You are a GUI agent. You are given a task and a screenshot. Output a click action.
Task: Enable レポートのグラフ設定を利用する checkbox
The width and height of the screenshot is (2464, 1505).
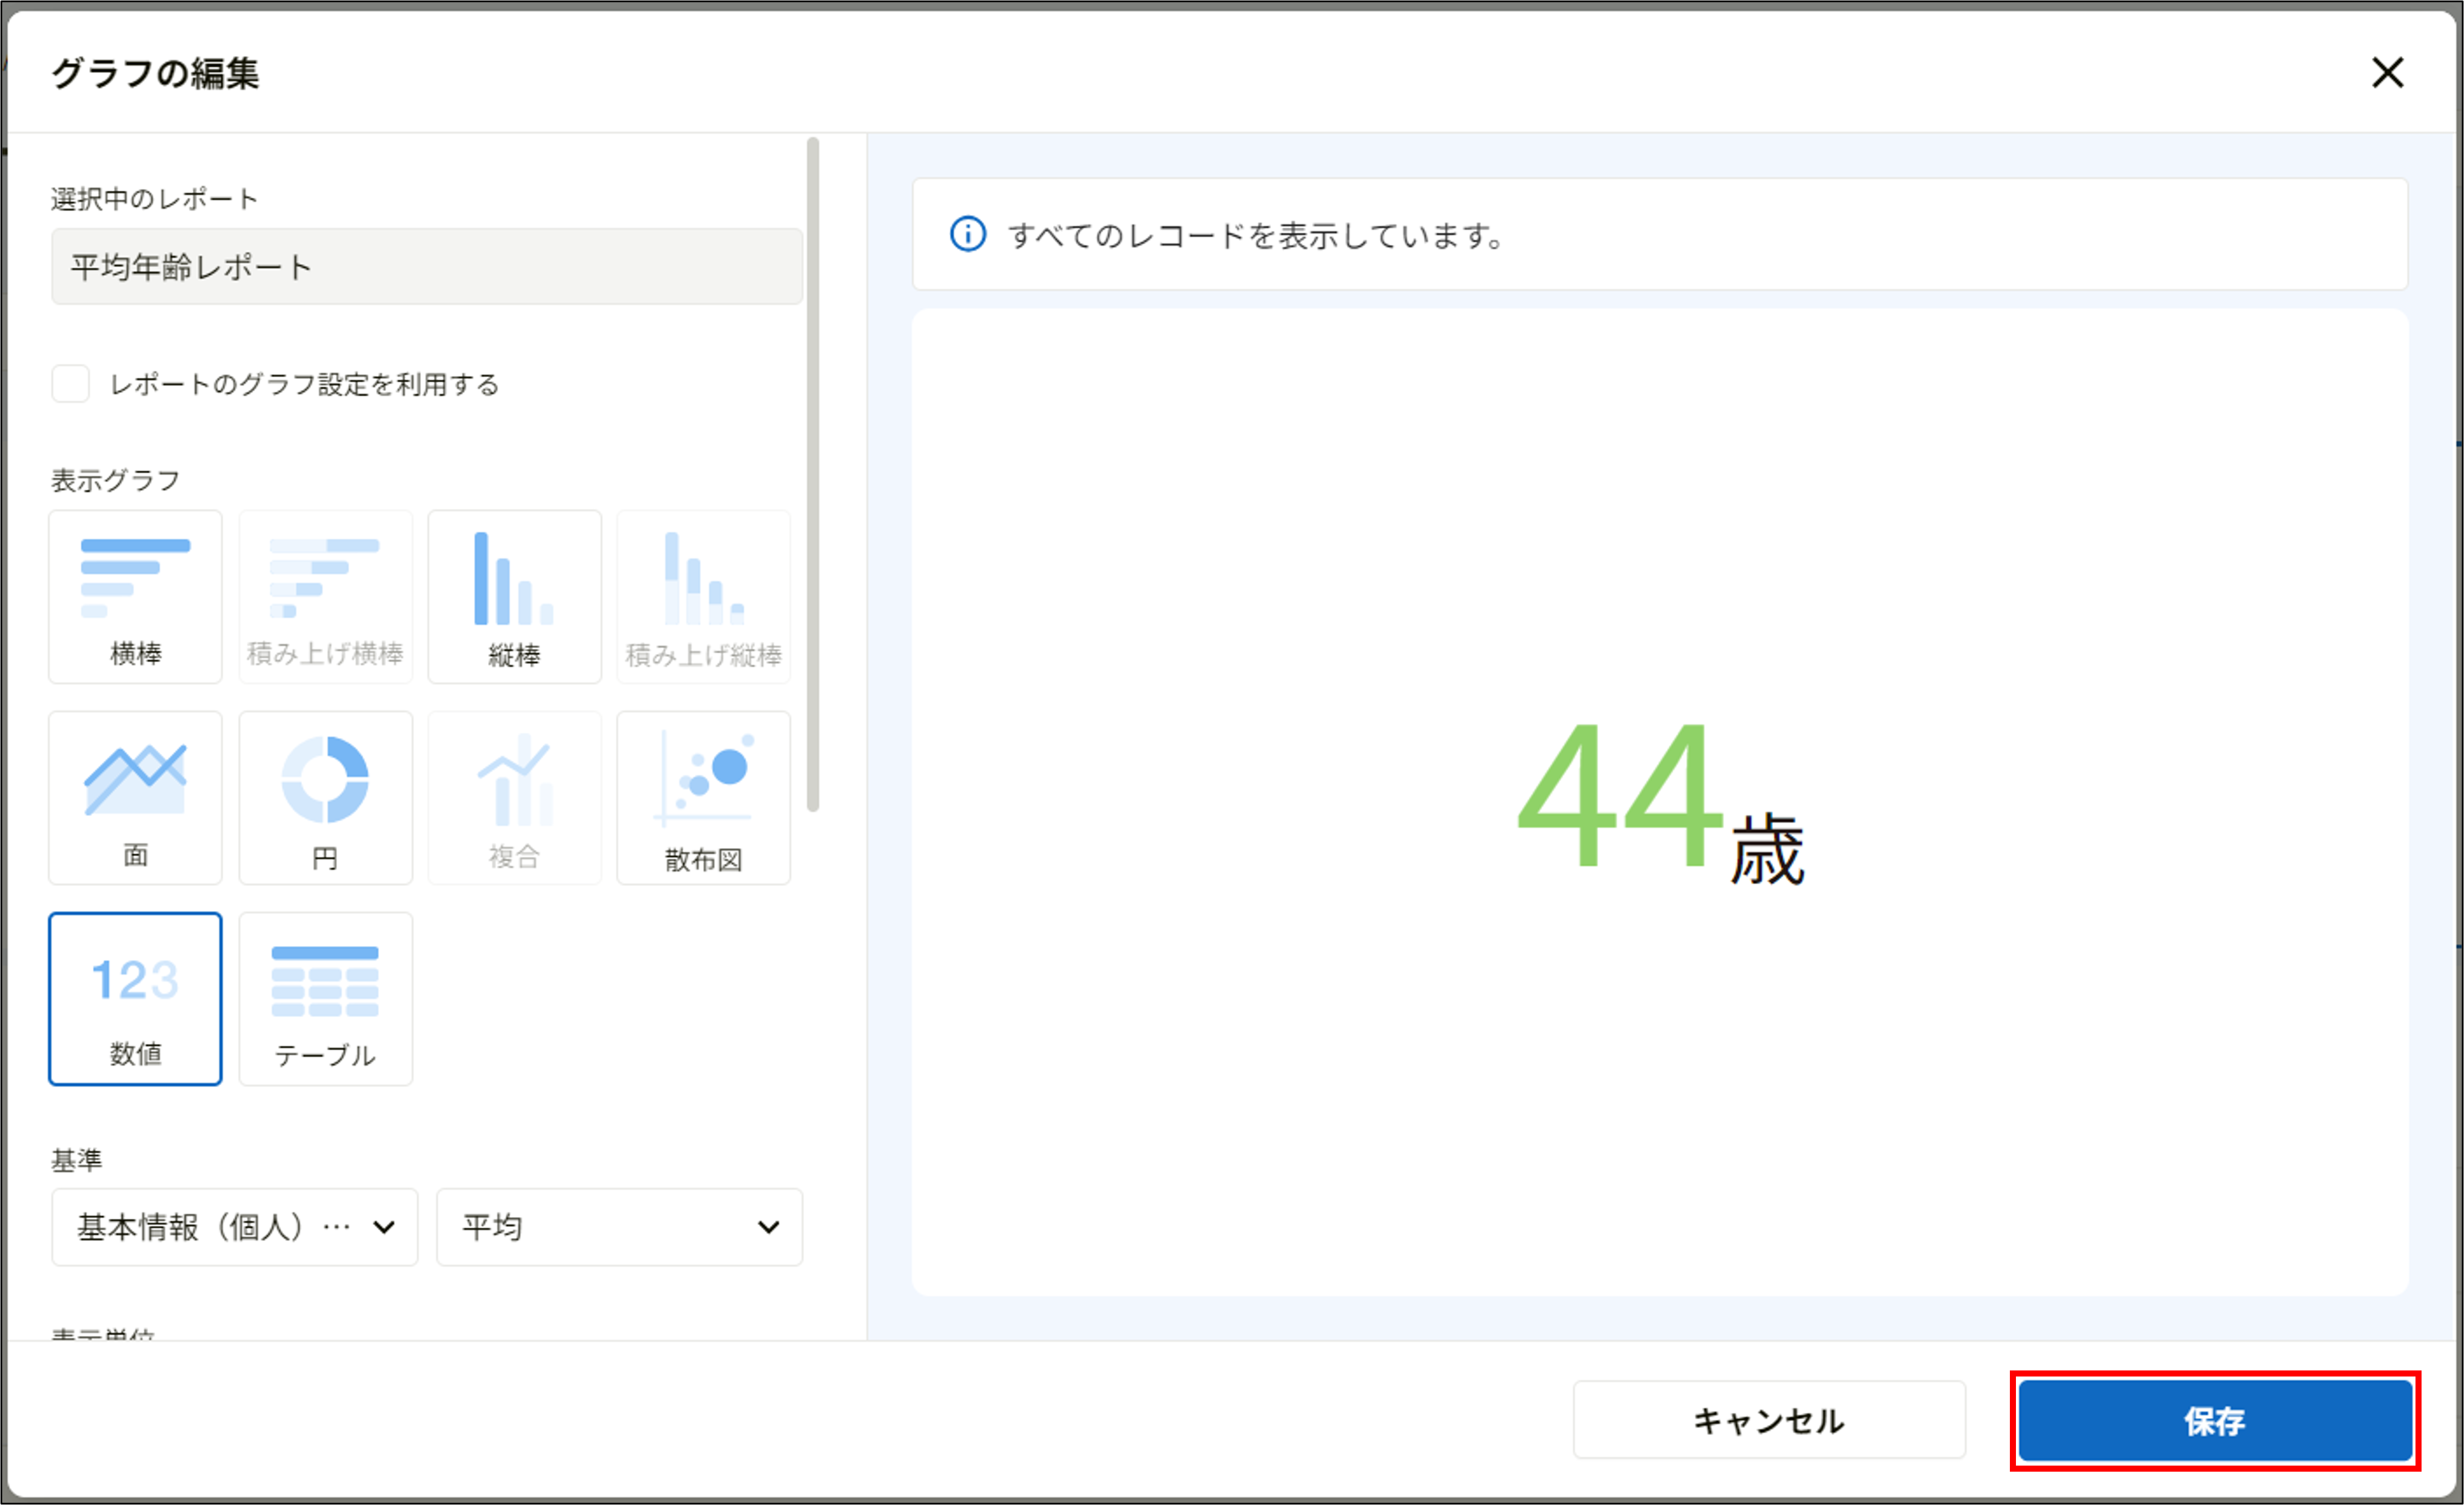70,383
